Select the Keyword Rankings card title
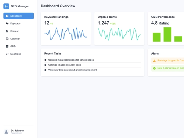This screenshot has width=184, height=138. click(56, 17)
